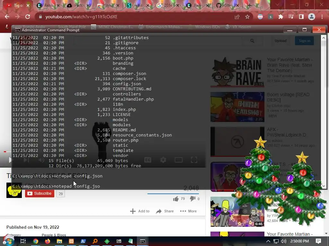This screenshot has height=246, width=329.
Task: Open File Explorer from the taskbar
Action: tap(59, 241)
